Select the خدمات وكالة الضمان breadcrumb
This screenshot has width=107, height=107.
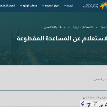(54, 27)
